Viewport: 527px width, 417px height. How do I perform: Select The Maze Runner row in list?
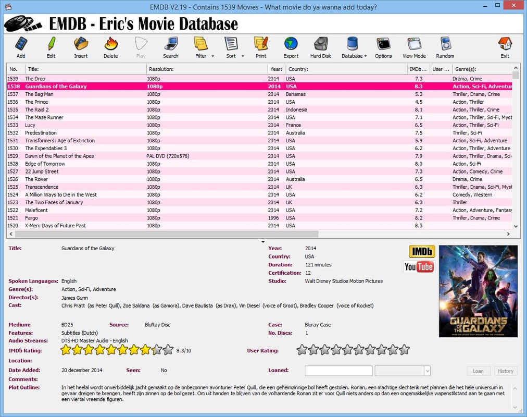(x=44, y=117)
